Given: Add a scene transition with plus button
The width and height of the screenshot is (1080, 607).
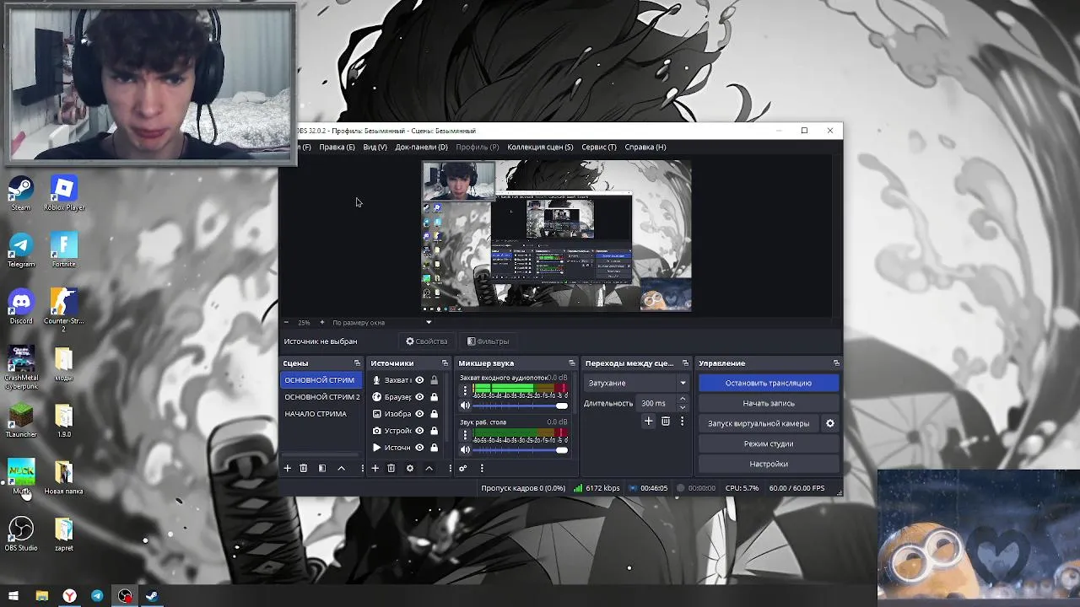Looking at the screenshot, I should [x=648, y=421].
